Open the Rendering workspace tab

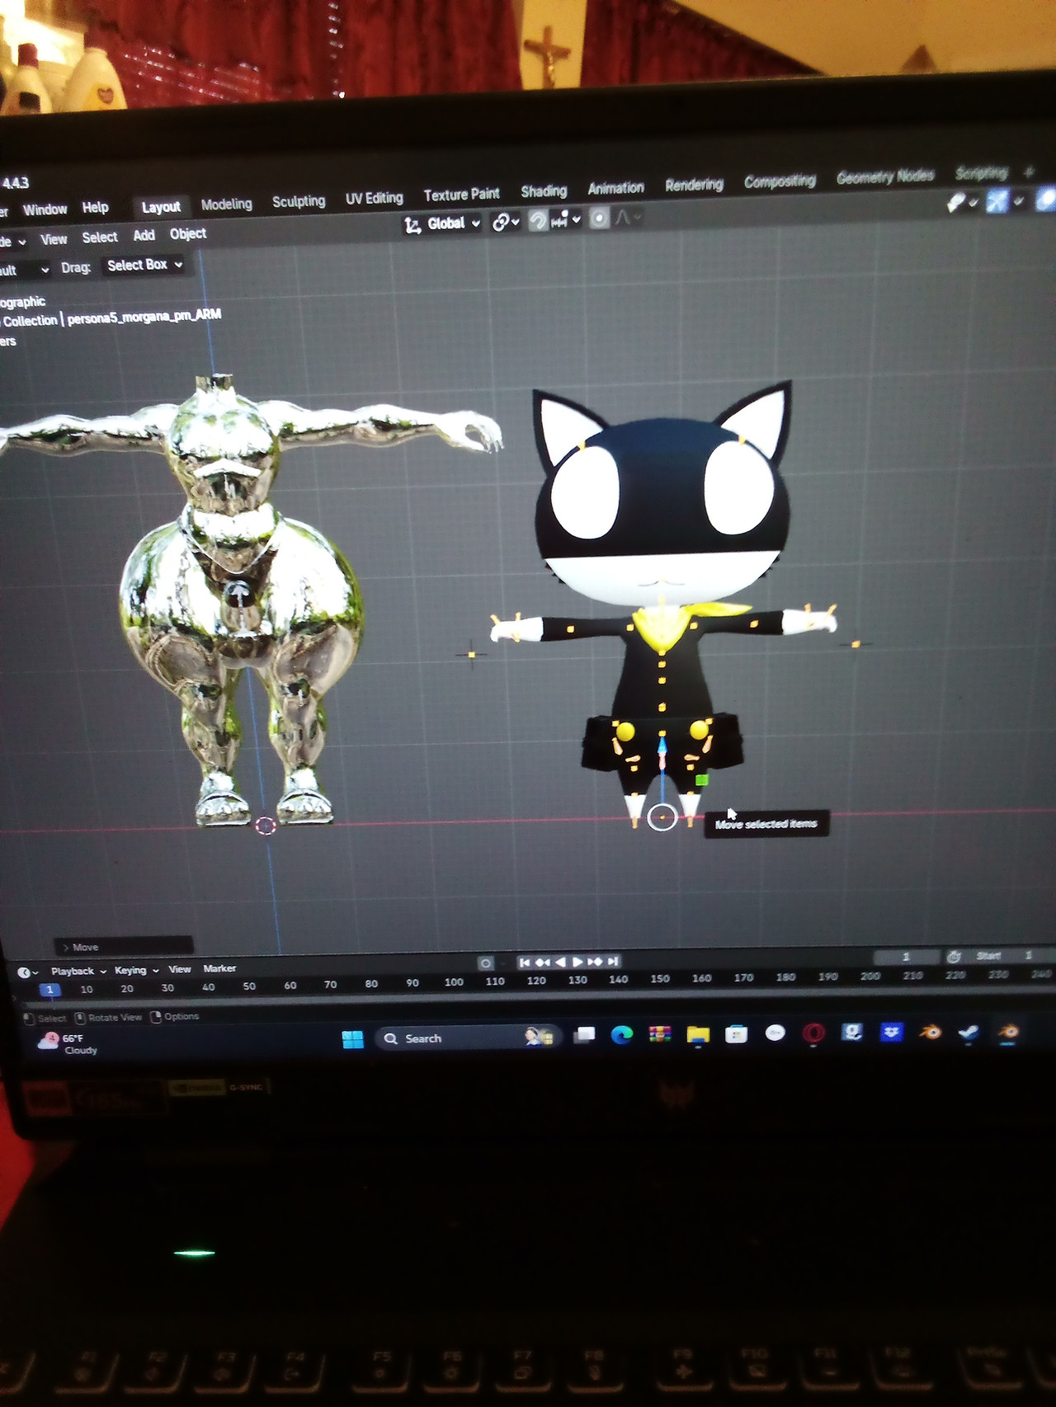click(694, 185)
